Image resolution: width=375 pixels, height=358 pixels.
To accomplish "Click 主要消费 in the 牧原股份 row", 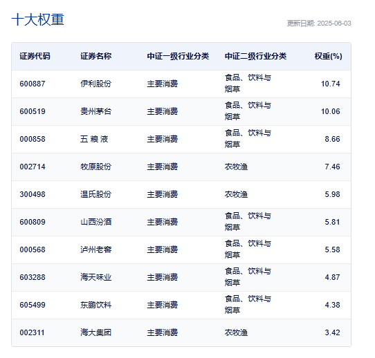I will (163, 167).
